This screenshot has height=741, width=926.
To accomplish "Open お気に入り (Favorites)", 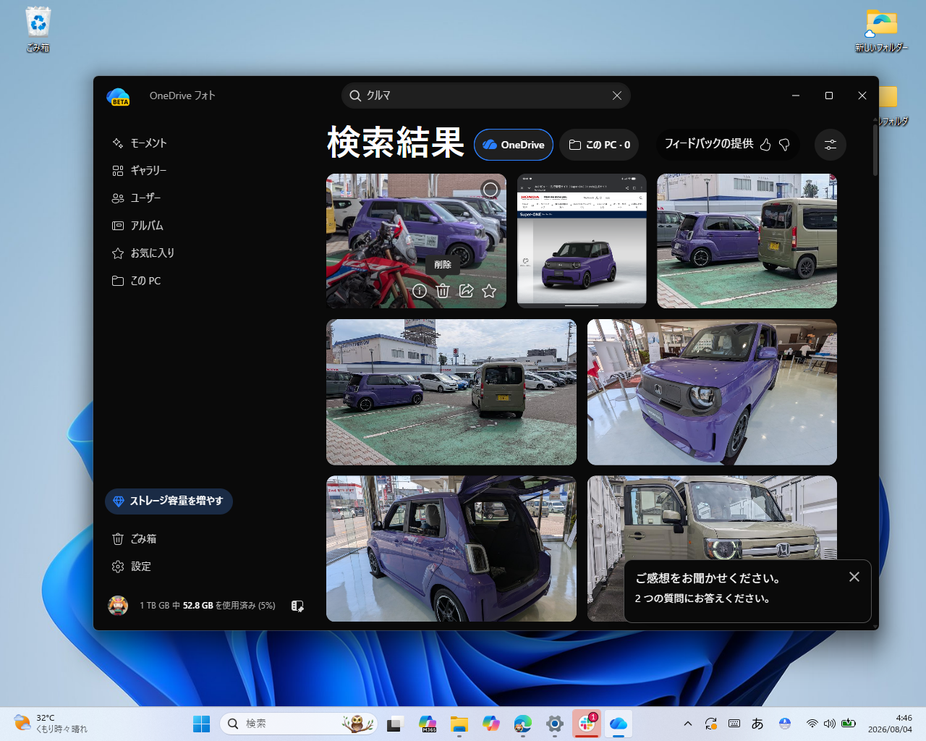I will click(143, 253).
